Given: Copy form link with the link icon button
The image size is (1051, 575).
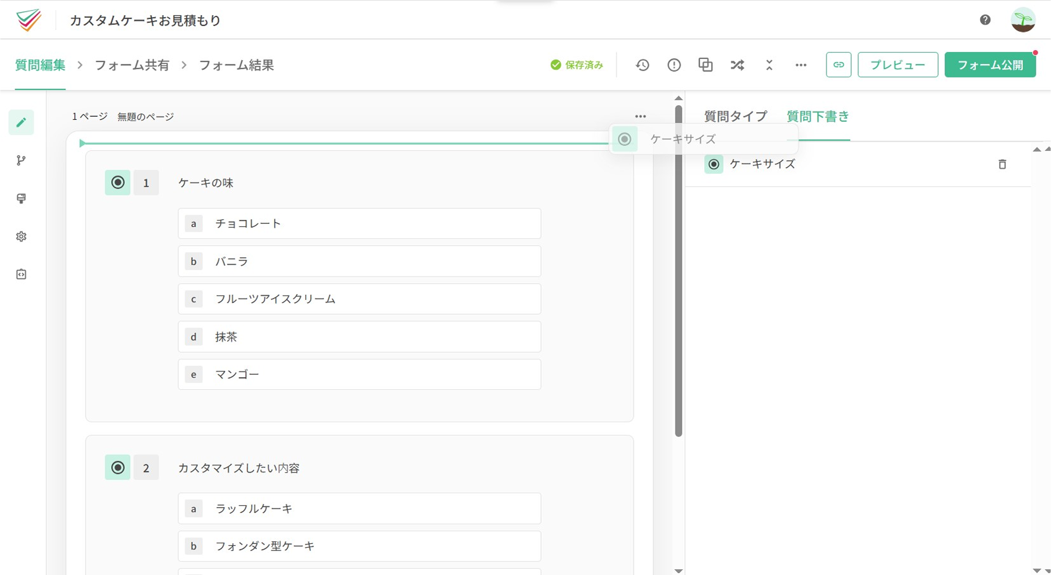Looking at the screenshot, I should coord(839,65).
